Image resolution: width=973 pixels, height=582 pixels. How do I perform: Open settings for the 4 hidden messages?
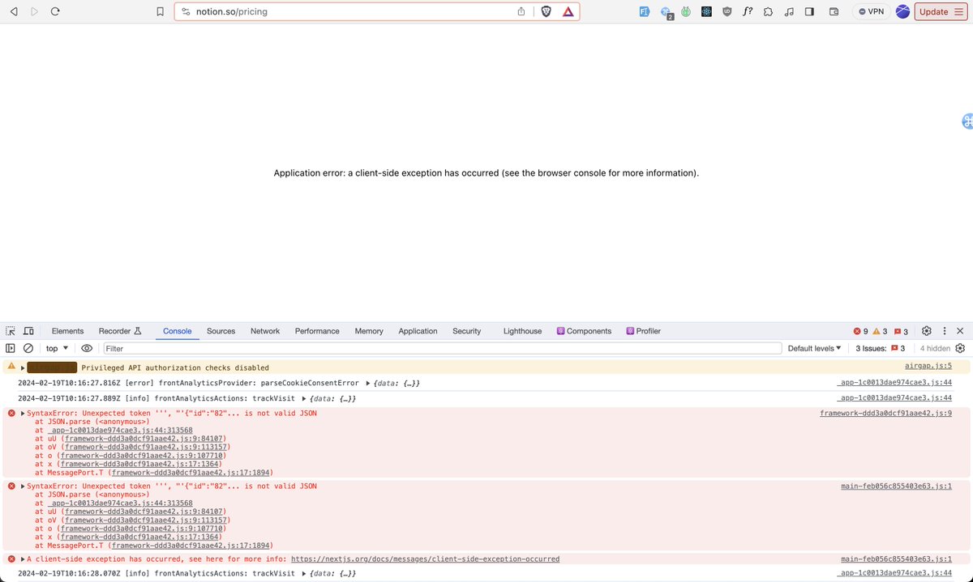coord(960,348)
